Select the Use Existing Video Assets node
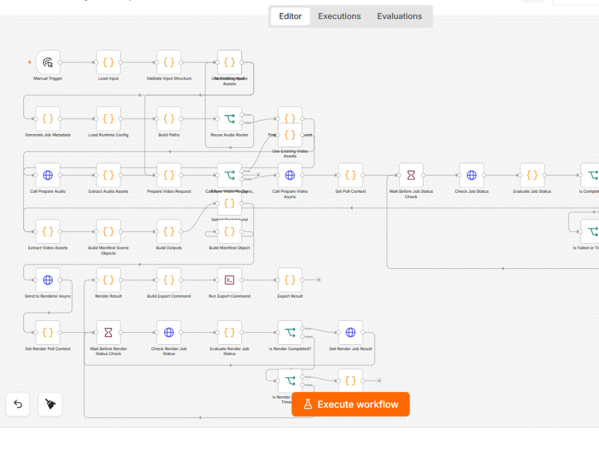 pos(290,136)
